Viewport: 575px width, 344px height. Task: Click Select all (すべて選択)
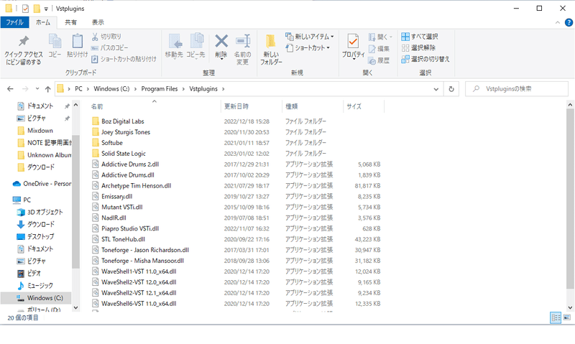click(x=420, y=37)
